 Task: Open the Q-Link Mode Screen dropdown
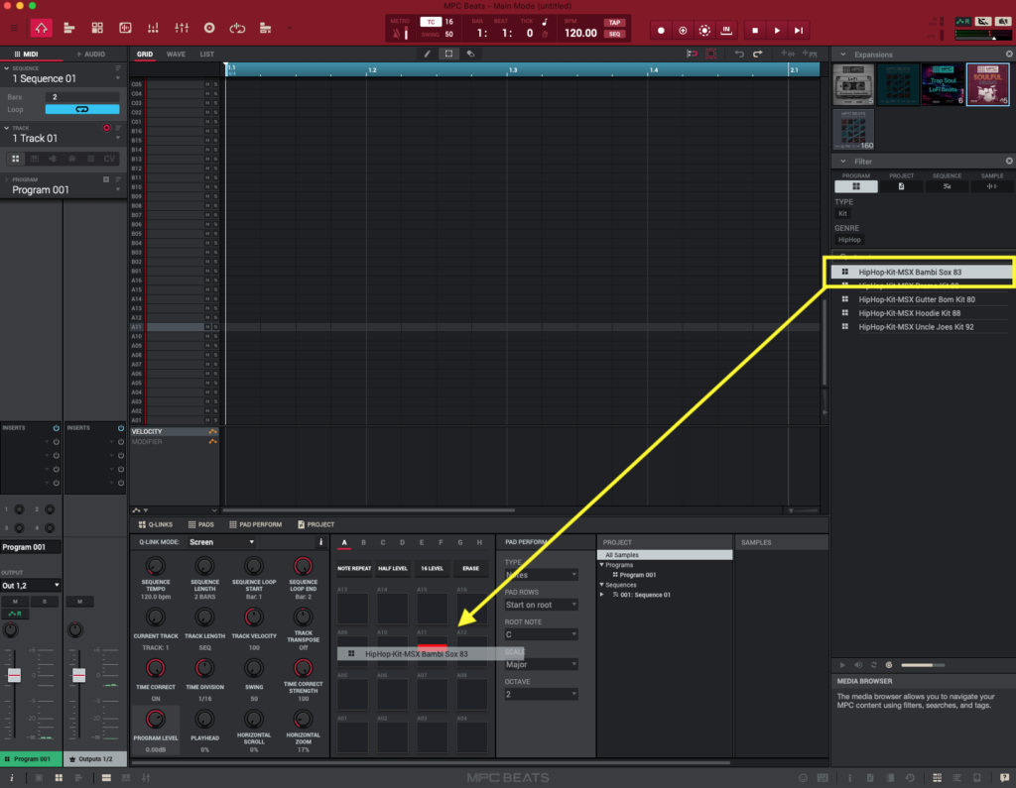[221, 542]
